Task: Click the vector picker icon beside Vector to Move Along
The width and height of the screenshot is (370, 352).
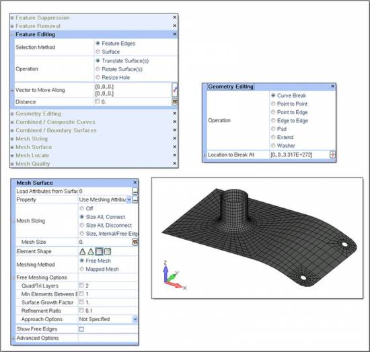Action: (x=174, y=89)
